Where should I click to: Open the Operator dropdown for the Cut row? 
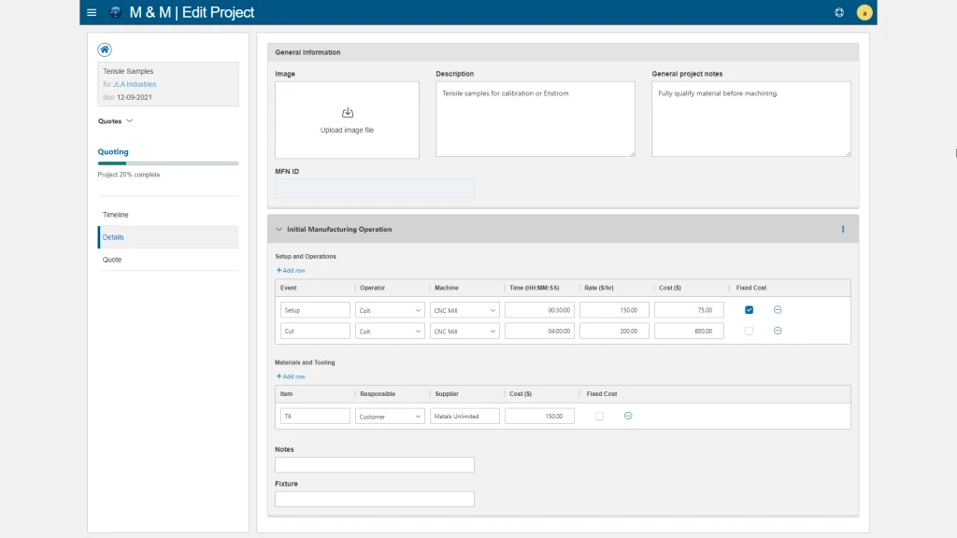point(389,331)
